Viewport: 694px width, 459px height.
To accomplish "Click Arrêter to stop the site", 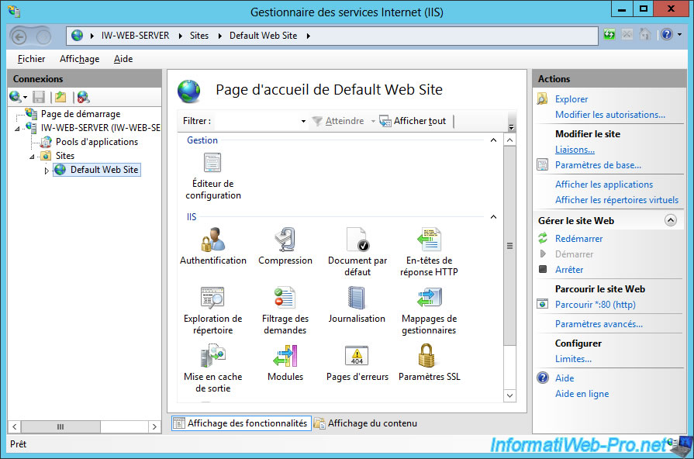I will click(569, 270).
